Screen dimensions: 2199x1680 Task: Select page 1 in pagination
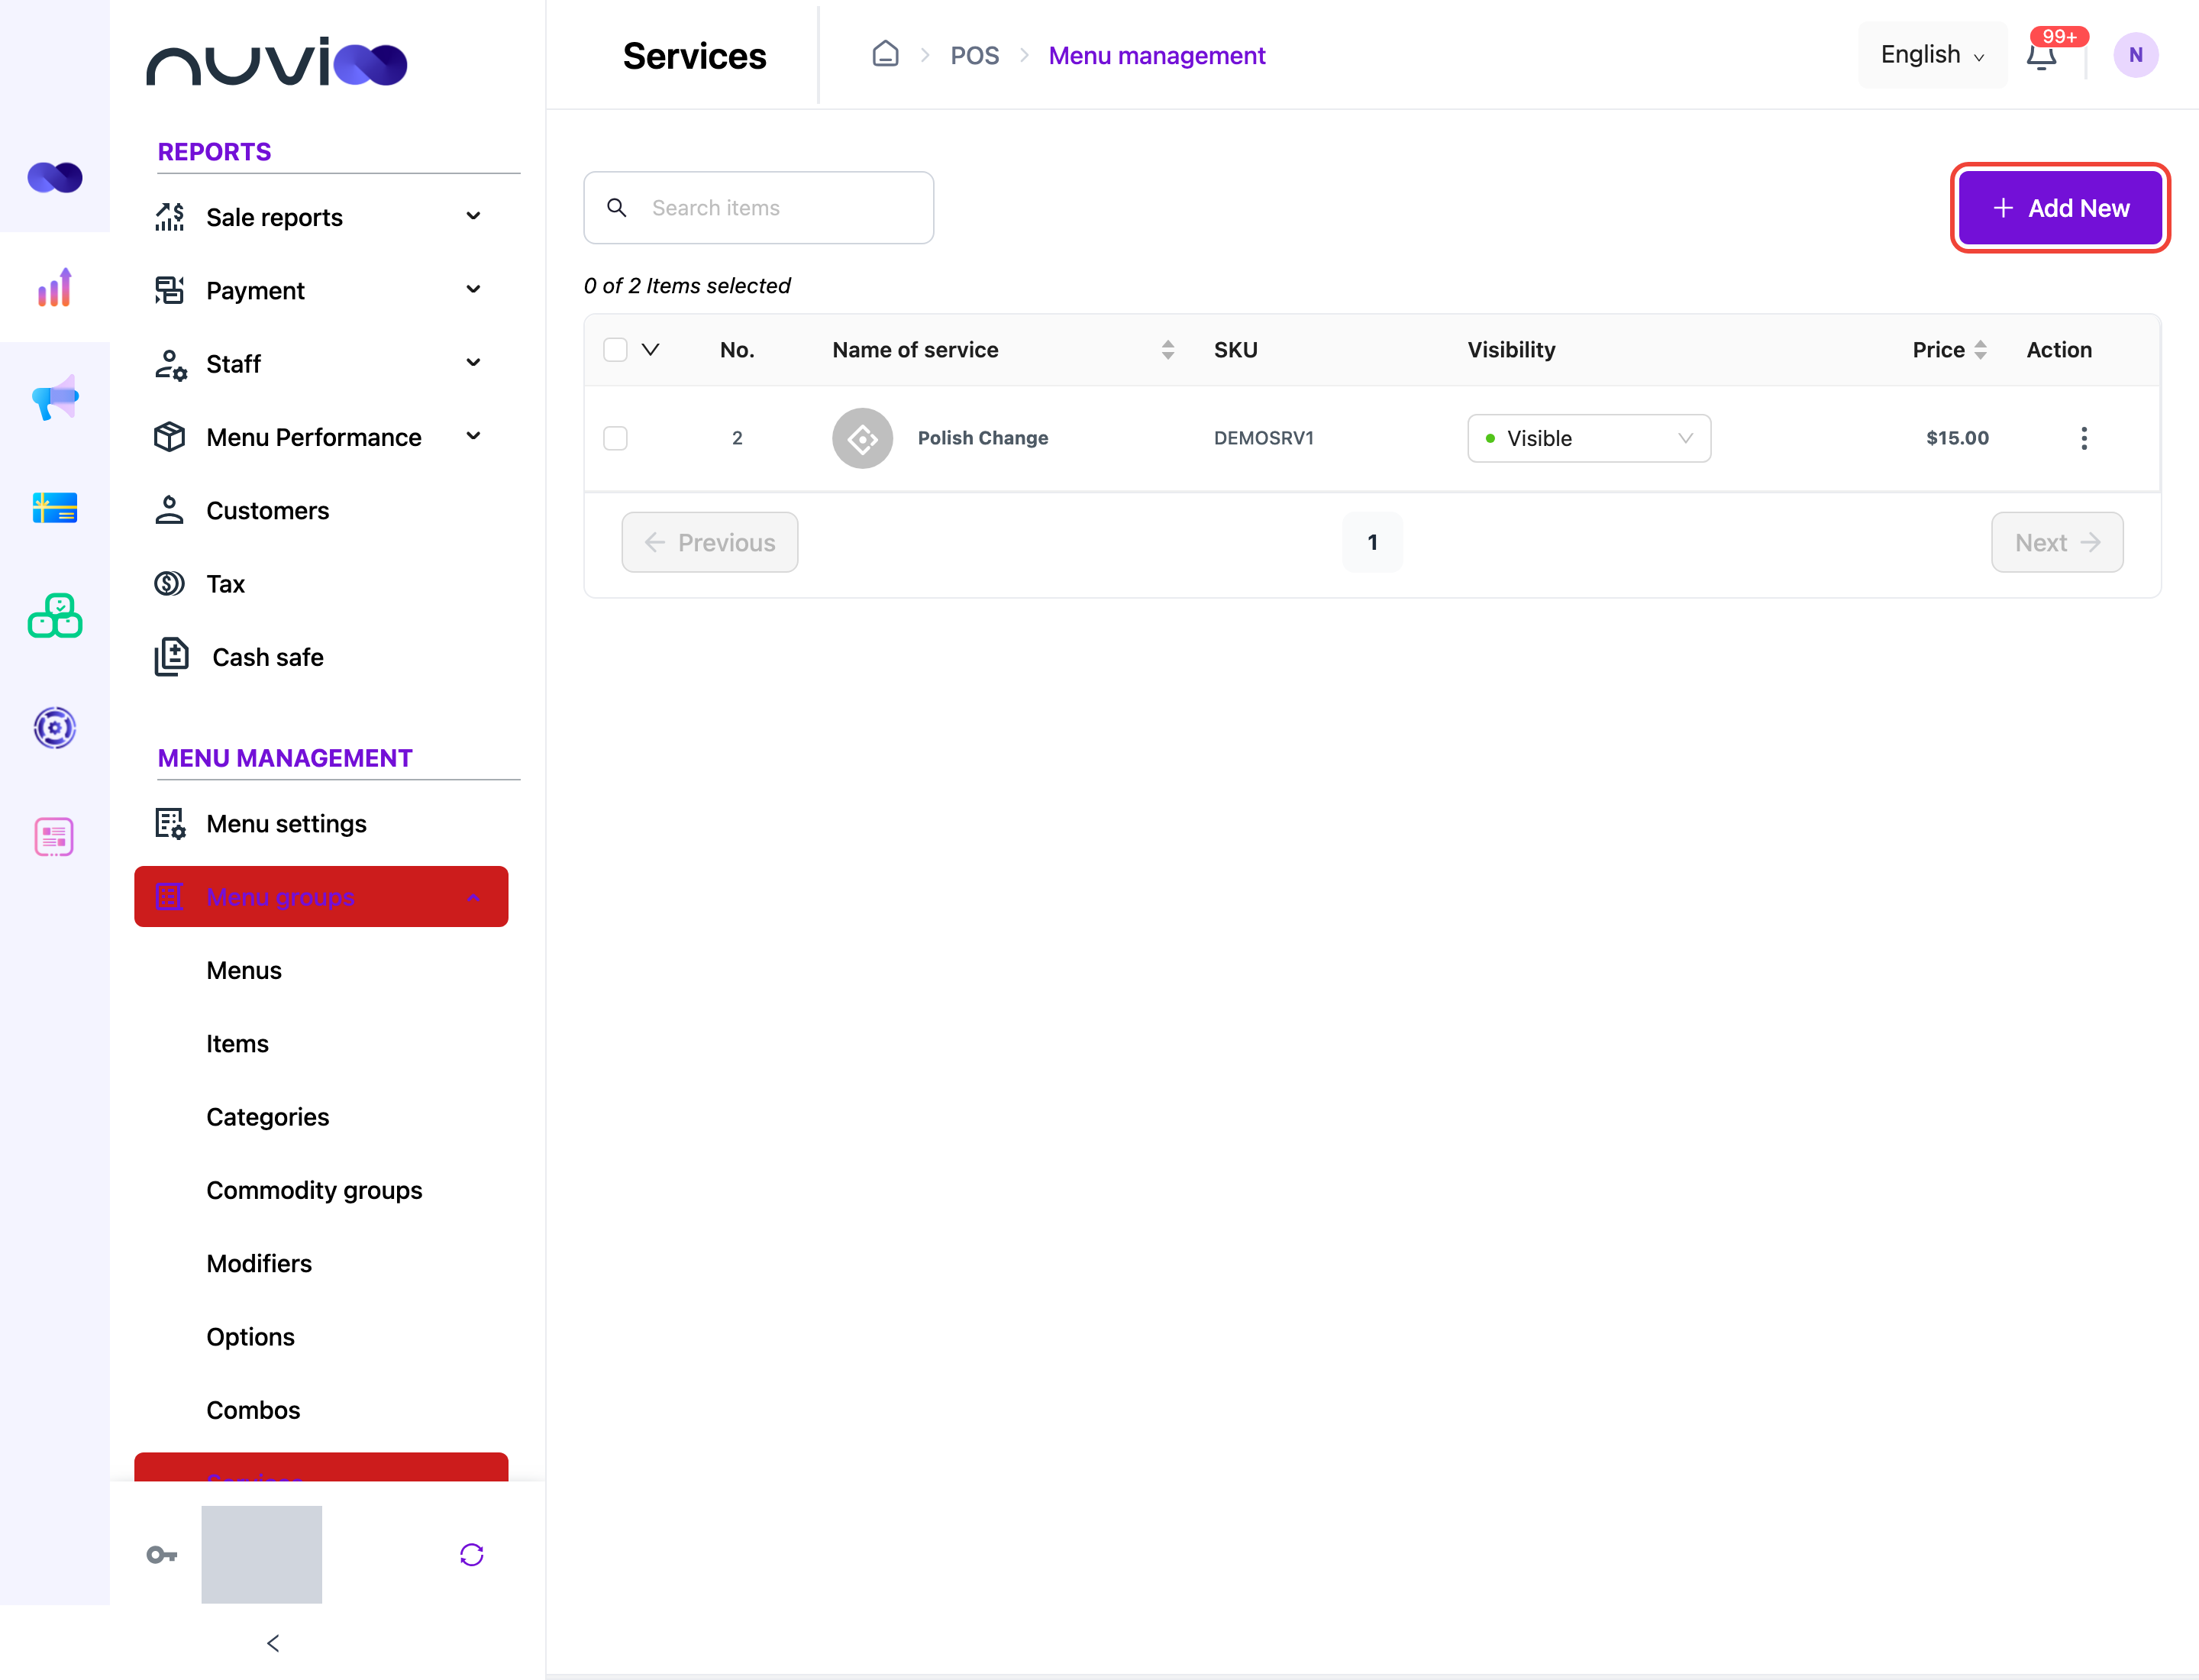1372,542
